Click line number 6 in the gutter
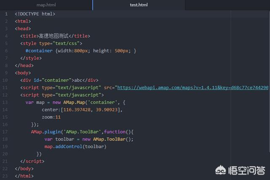 tap(6, 51)
